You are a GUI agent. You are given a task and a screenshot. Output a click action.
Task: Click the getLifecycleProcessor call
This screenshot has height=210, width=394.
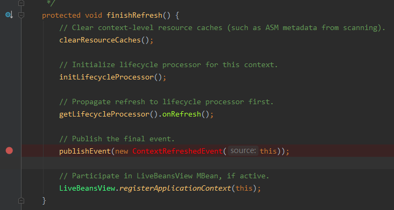pyautogui.click(x=104, y=114)
